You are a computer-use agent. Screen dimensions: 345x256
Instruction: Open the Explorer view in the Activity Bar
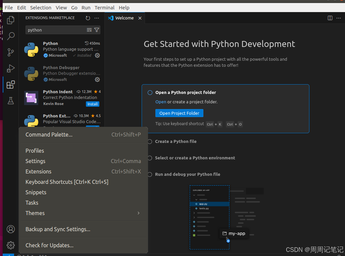coord(10,20)
